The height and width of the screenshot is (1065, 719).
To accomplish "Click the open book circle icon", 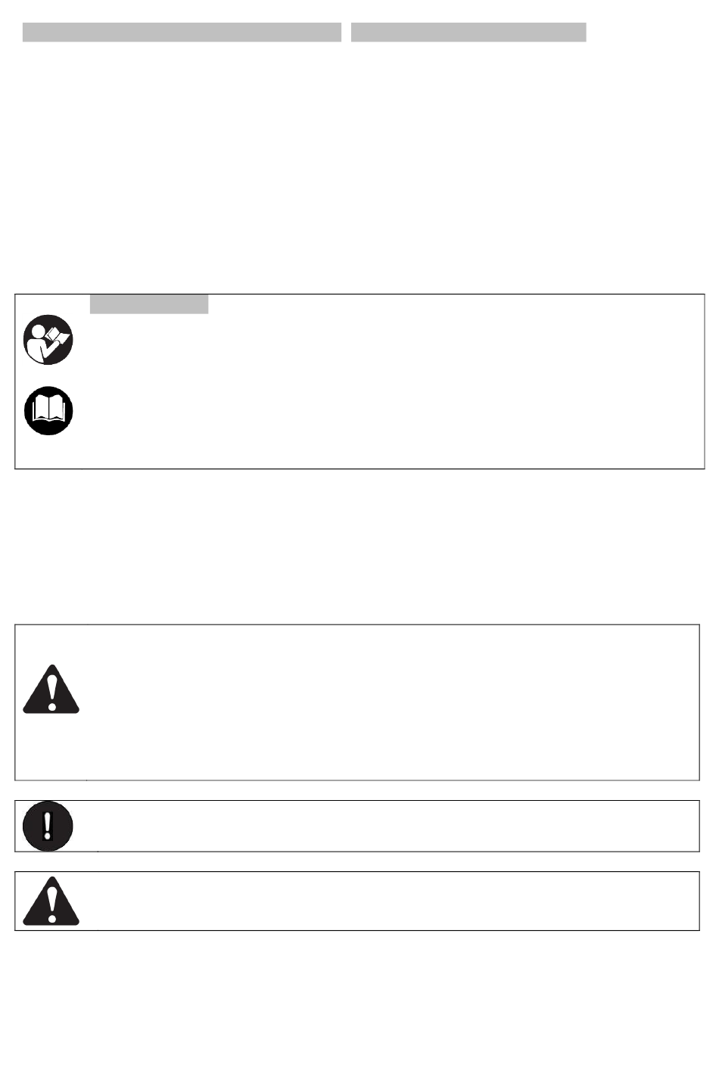I will click(48, 410).
